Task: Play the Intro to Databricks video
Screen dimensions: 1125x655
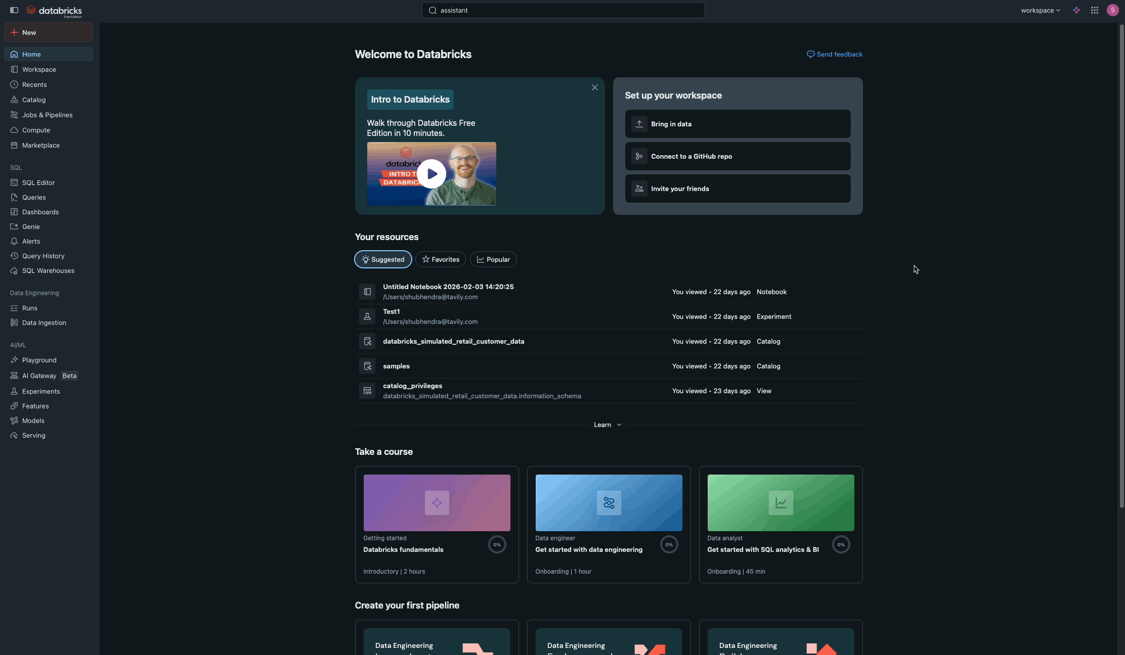Action: [x=431, y=174]
